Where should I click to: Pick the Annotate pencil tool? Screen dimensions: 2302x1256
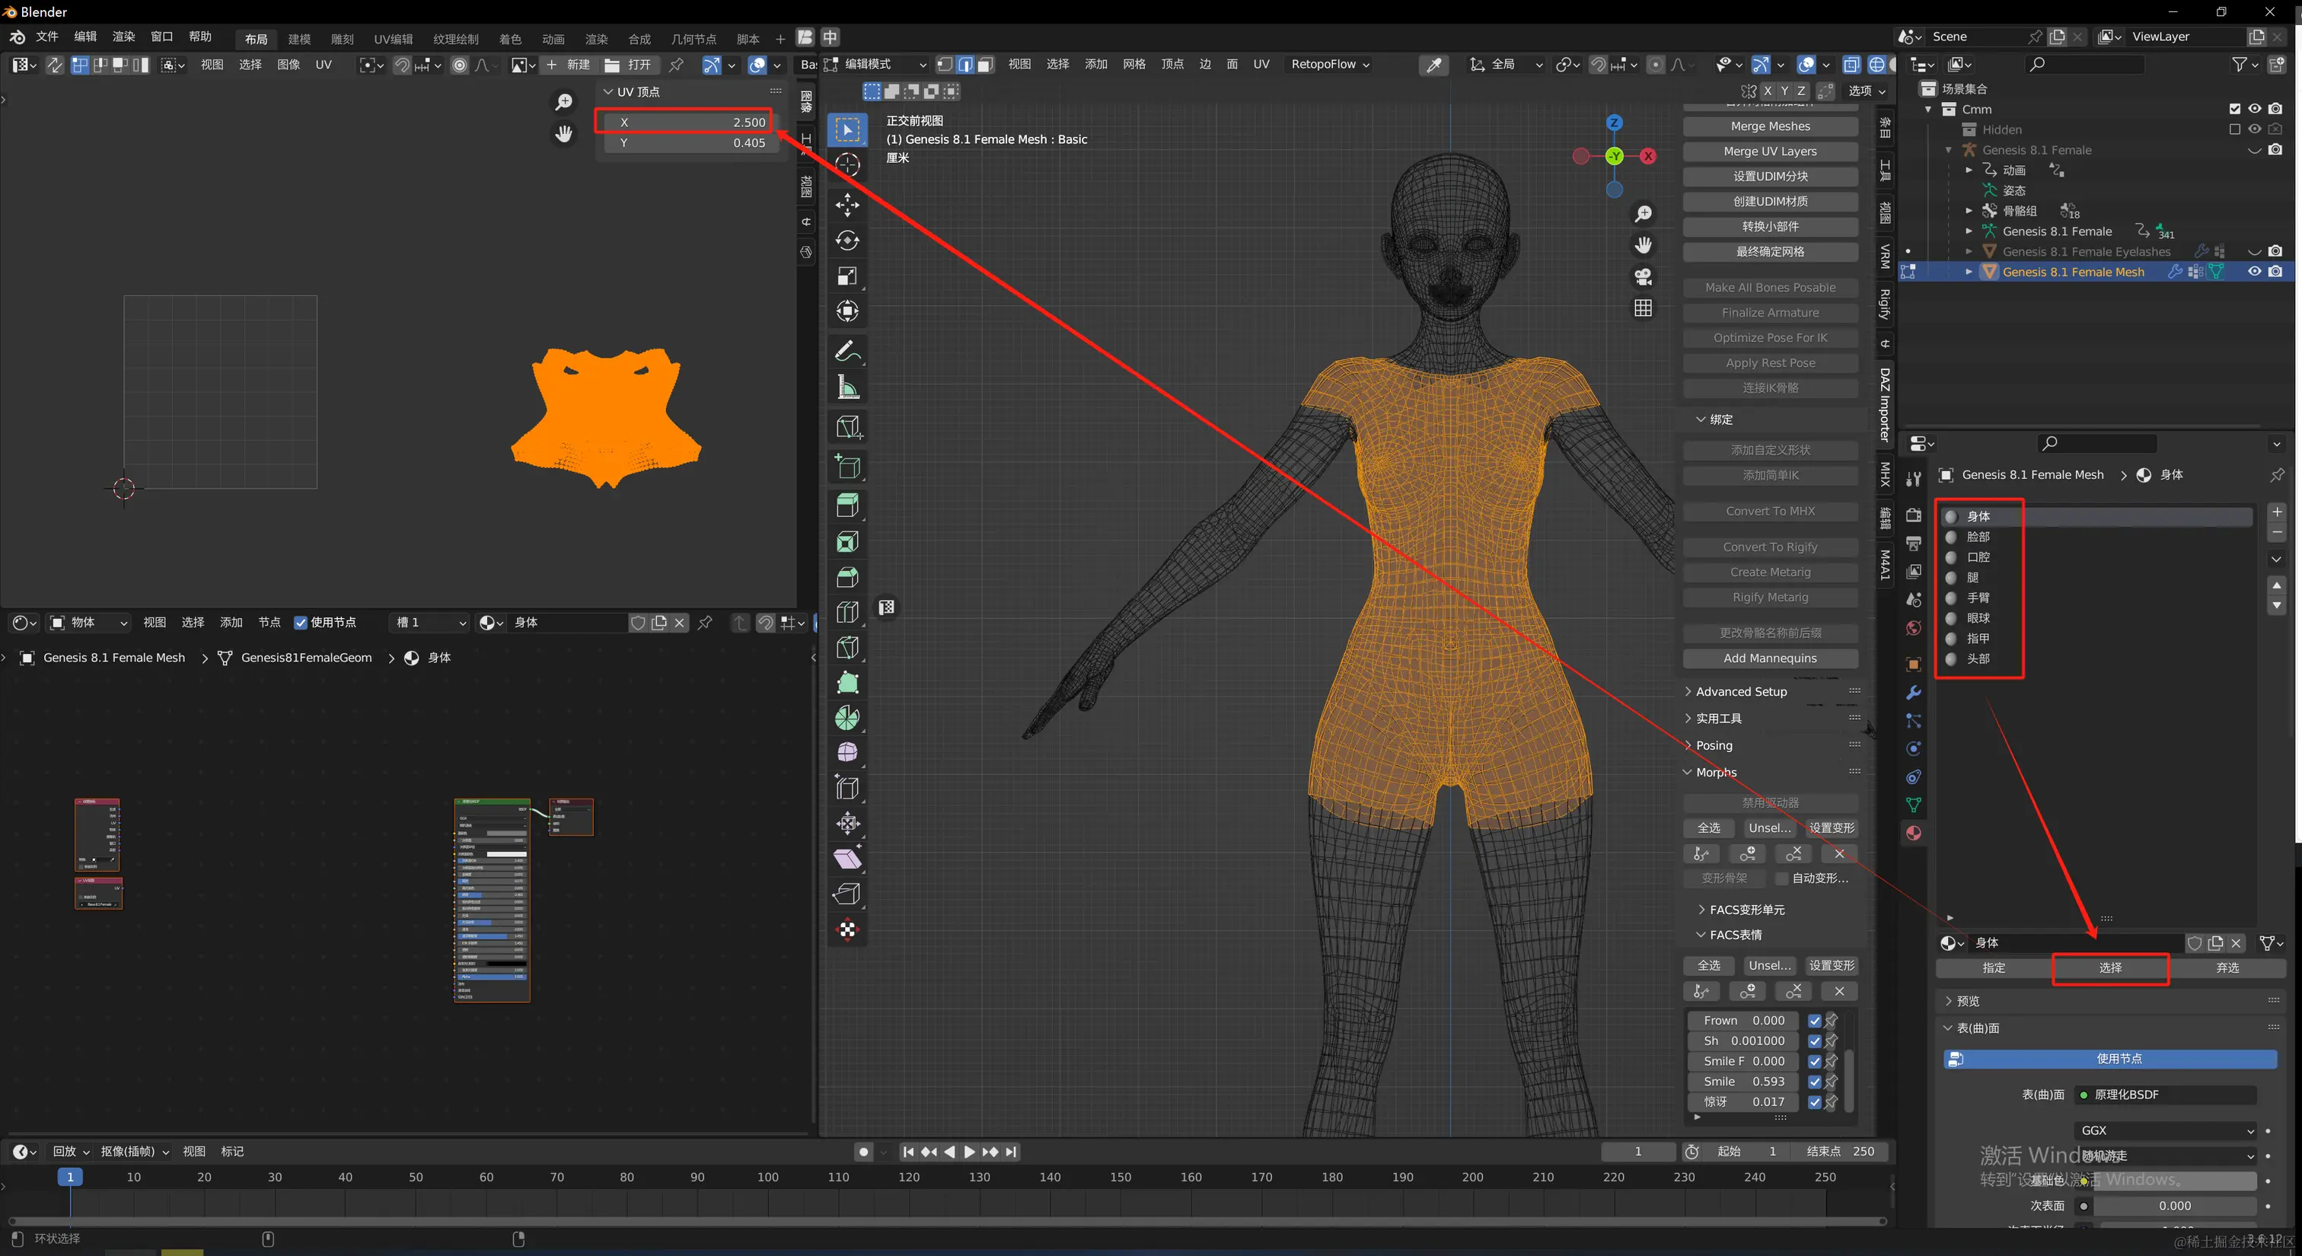tap(847, 351)
